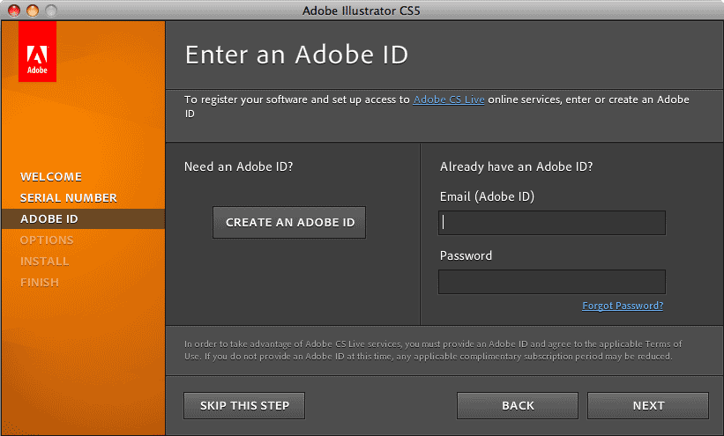This screenshot has height=436, width=724.
Task: Select the ADOBE ID step in sidebar
Action: (x=83, y=218)
